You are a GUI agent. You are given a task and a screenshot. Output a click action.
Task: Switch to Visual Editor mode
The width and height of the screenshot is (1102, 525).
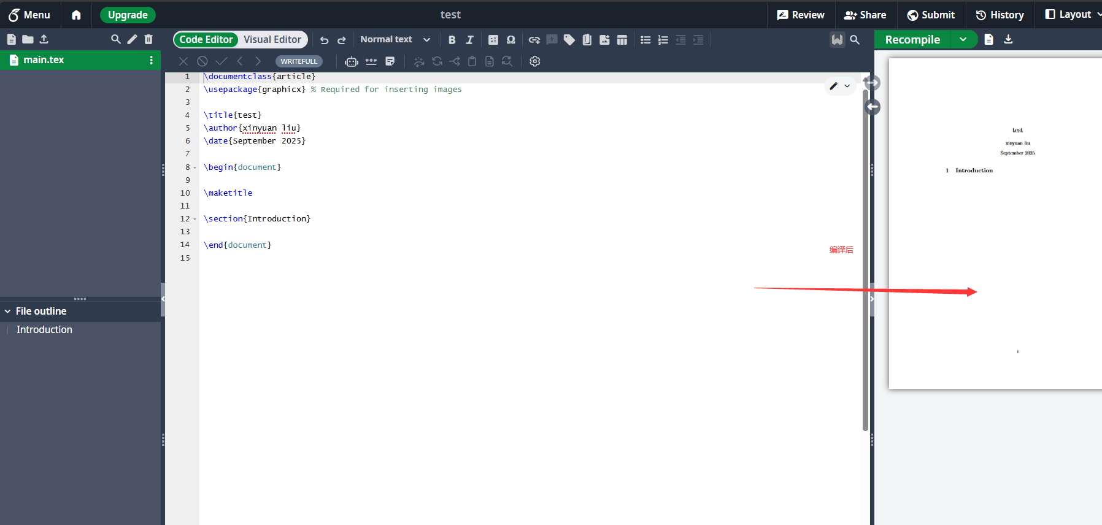coord(272,40)
